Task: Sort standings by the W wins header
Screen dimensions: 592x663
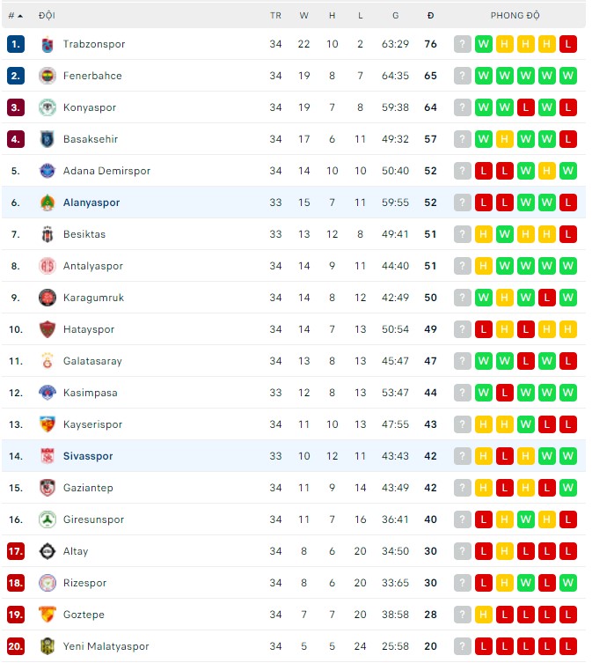Action: pos(304,16)
